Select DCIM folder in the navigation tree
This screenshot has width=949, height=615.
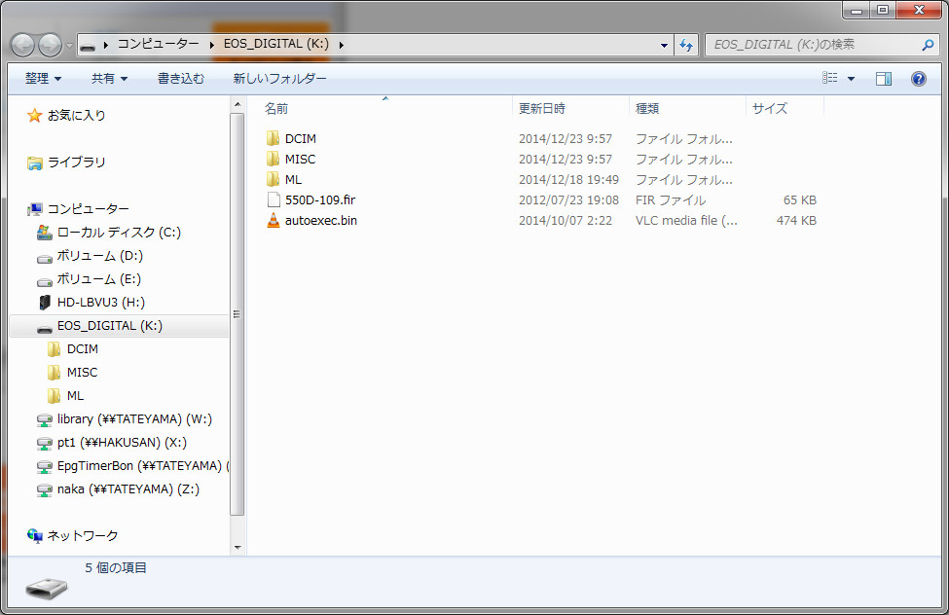click(x=83, y=349)
